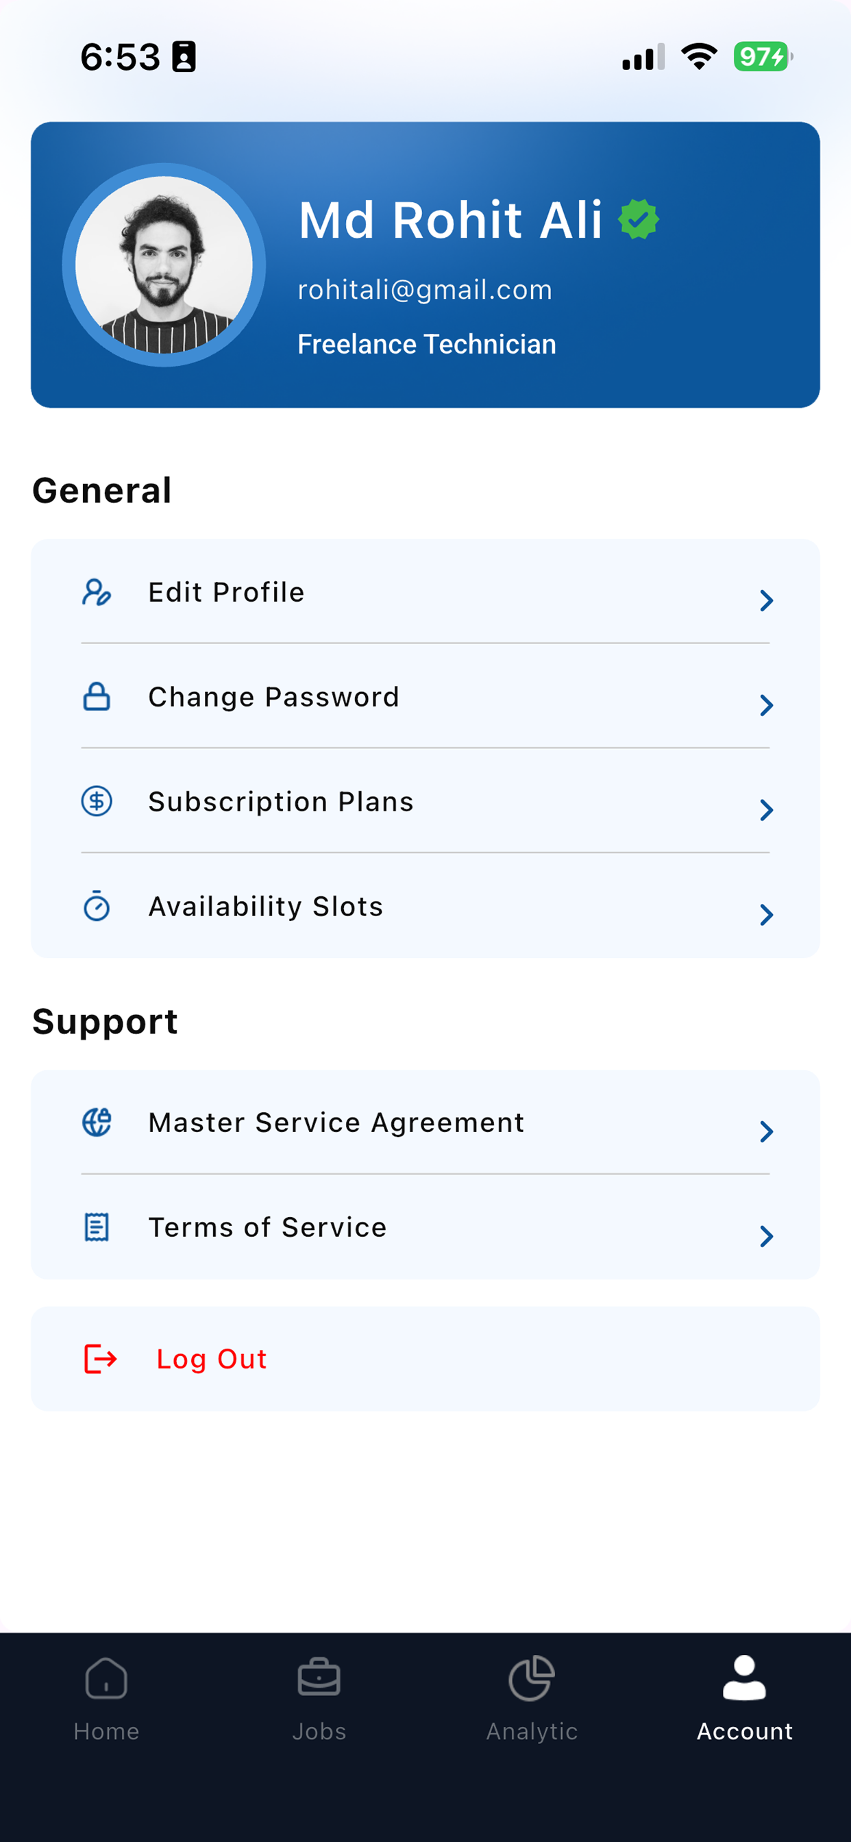Tap the green verified badge beside the name
851x1842 pixels.
tap(639, 219)
